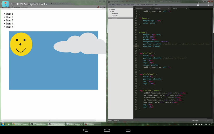Click the download arrow icon
The height and width of the screenshot is (134, 214).
198,4
